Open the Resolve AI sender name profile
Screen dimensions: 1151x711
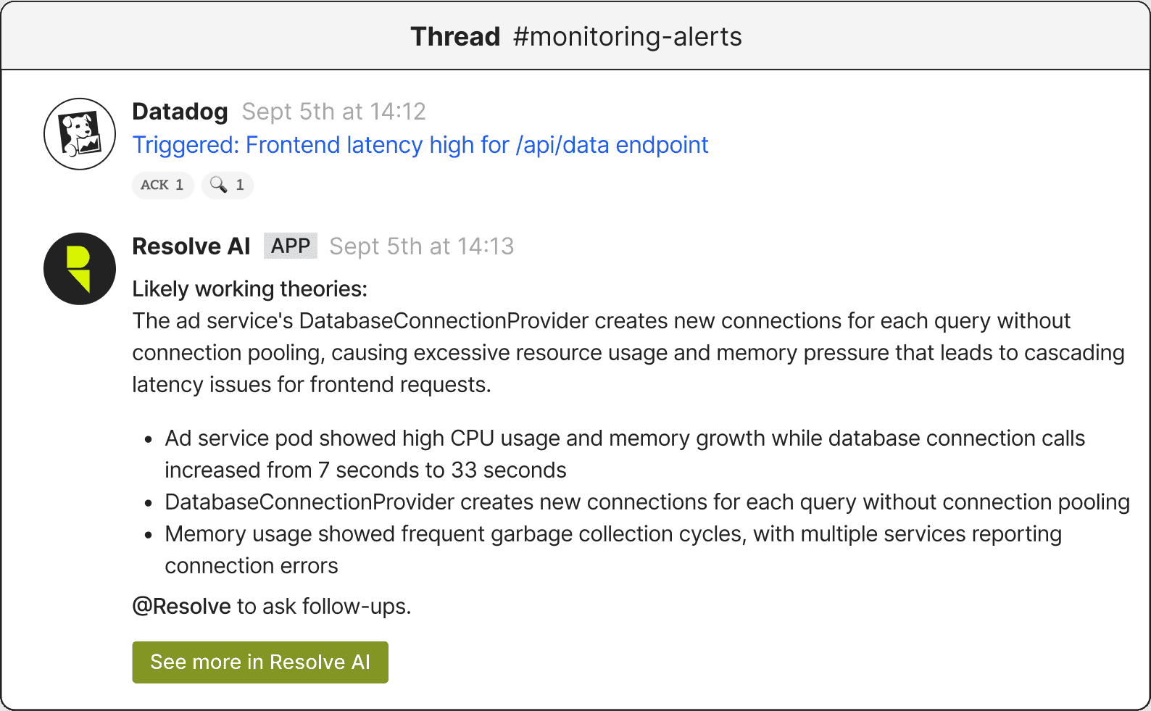pos(191,246)
